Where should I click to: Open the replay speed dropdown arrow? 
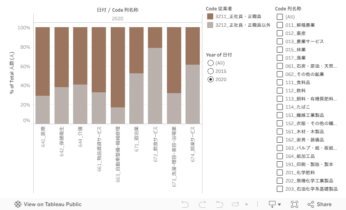(247, 204)
